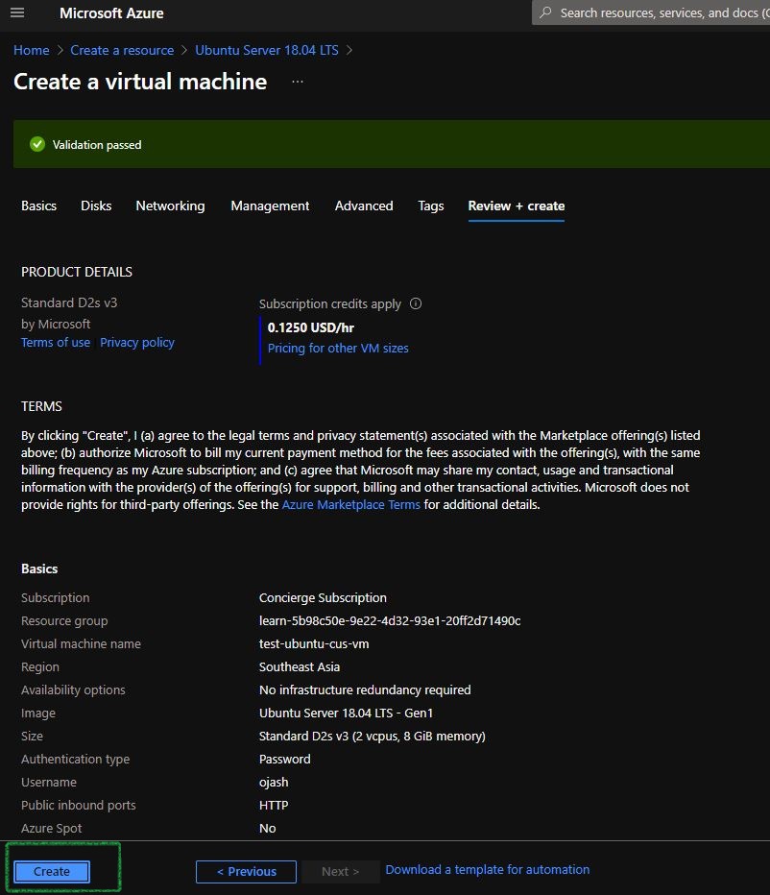The height and width of the screenshot is (895, 770).
Task: Click Ubuntu Server 18.04 LTS - Gen1 image value
Action: 346,713
